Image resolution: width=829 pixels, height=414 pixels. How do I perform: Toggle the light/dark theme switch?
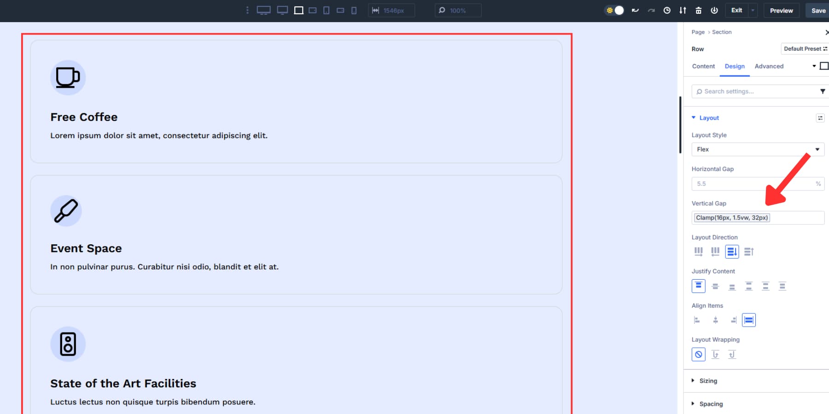614,10
